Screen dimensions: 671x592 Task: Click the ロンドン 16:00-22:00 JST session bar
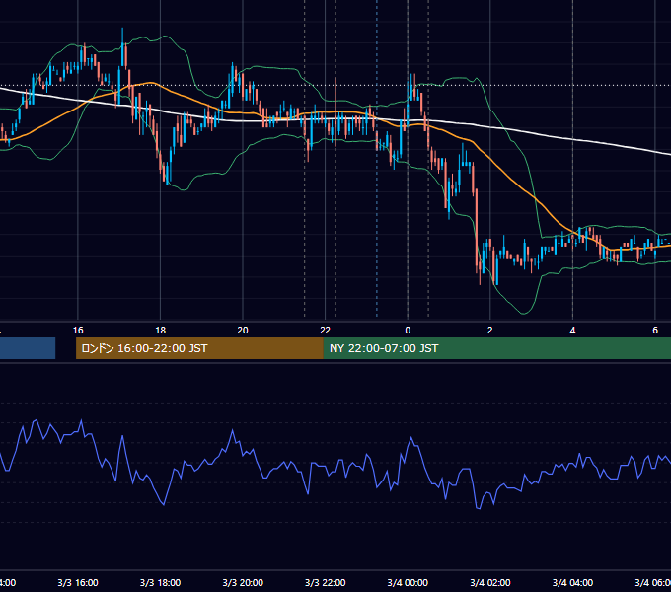coord(199,348)
